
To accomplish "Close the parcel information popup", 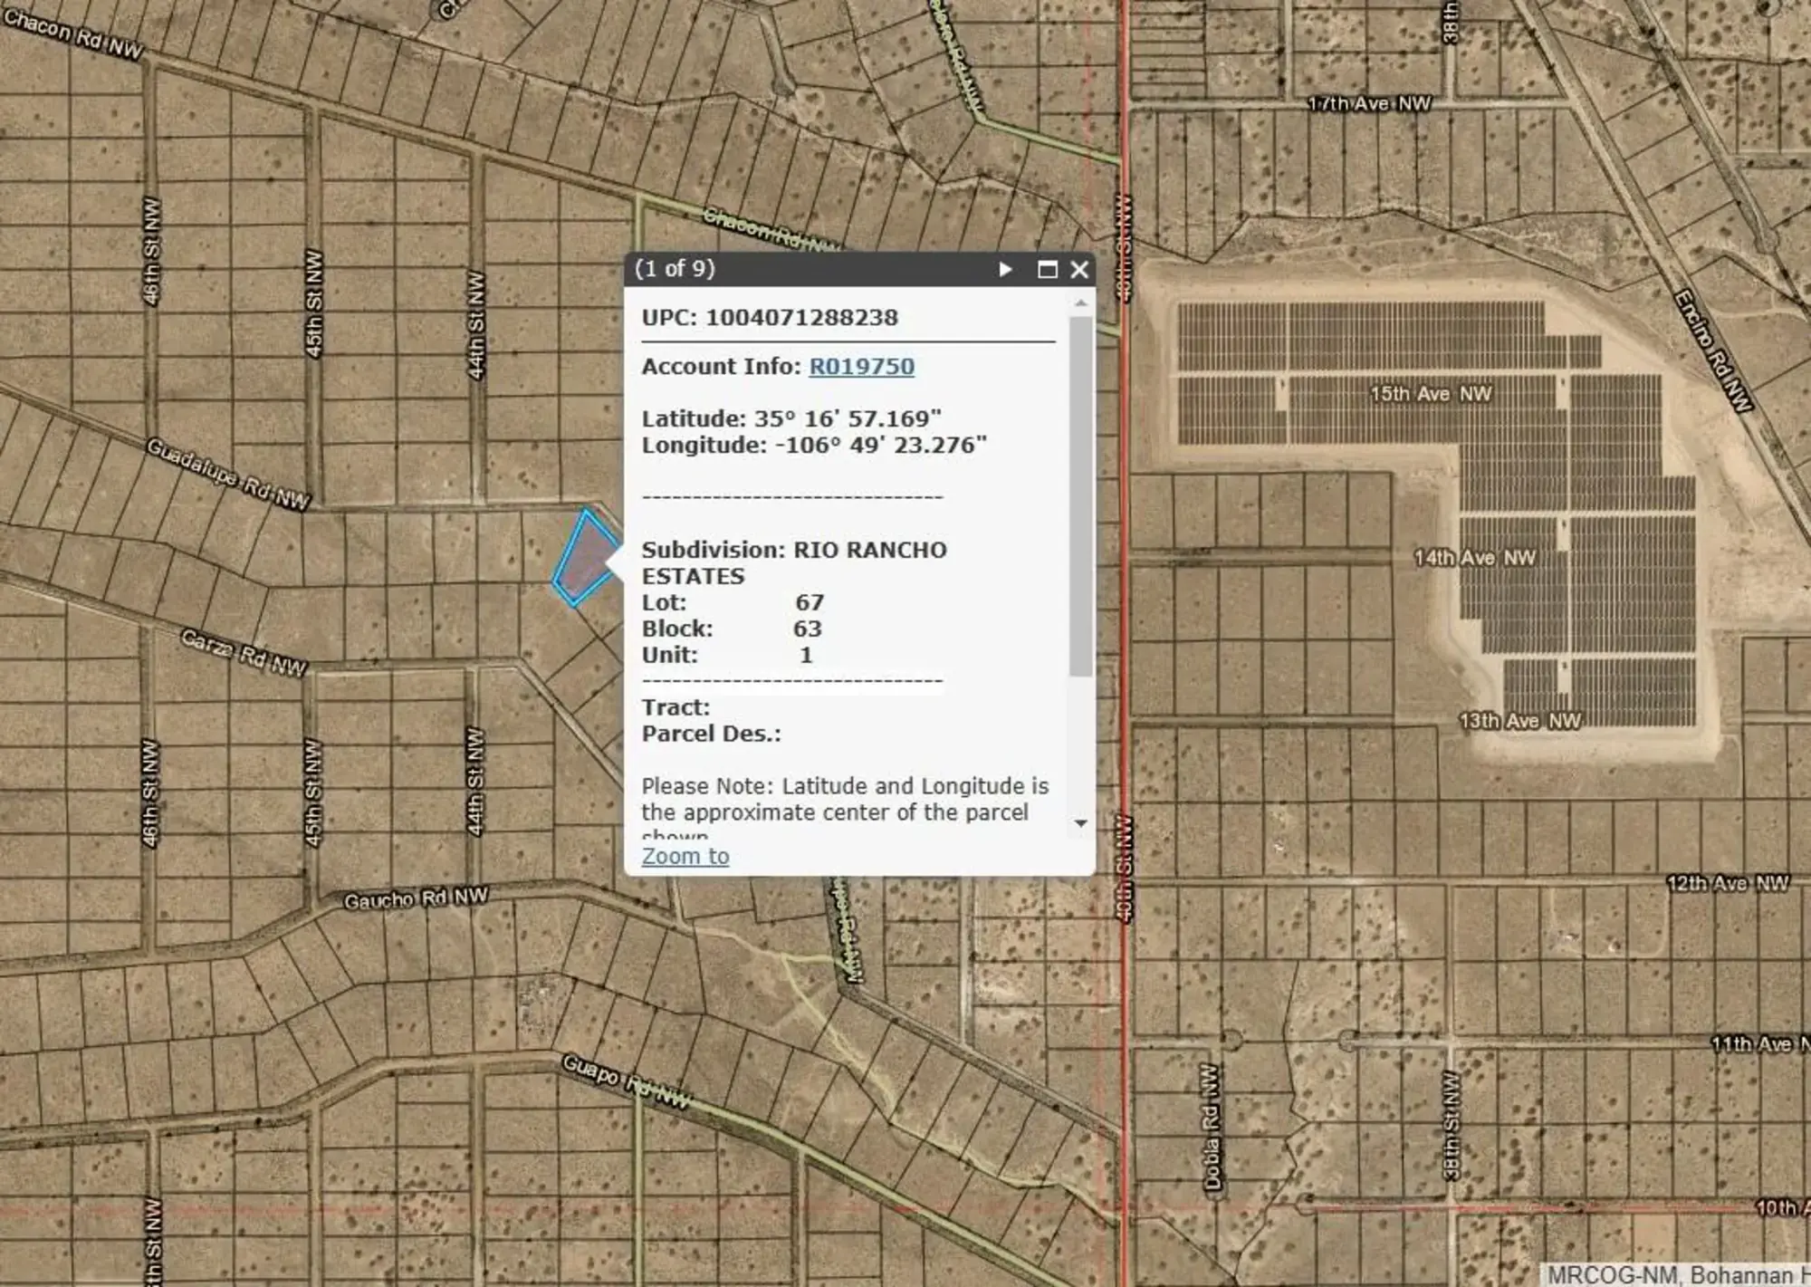I will click(1078, 269).
